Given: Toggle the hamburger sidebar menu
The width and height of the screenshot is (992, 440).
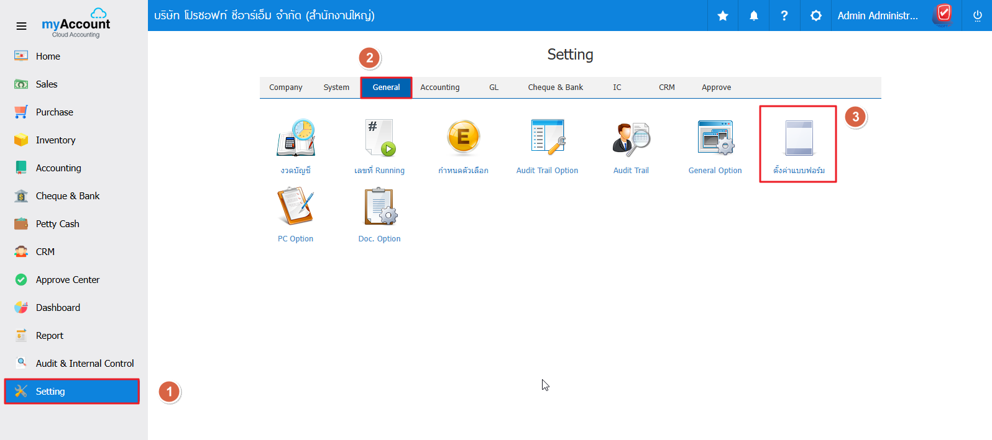Looking at the screenshot, I should pos(21,26).
